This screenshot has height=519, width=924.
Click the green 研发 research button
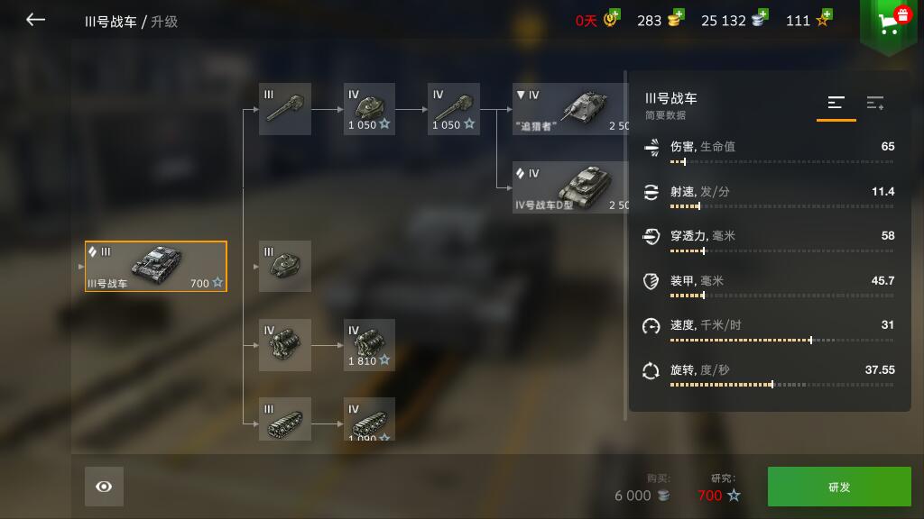[x=839, y=487]
